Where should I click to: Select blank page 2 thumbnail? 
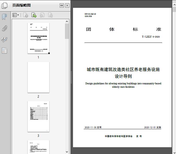click(38, 77)
